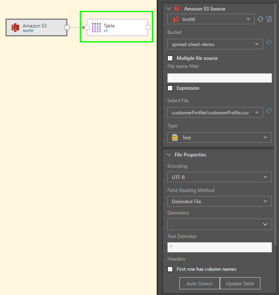Add a new S3 connection icon
Screen dimensions: 279x295
268,19
